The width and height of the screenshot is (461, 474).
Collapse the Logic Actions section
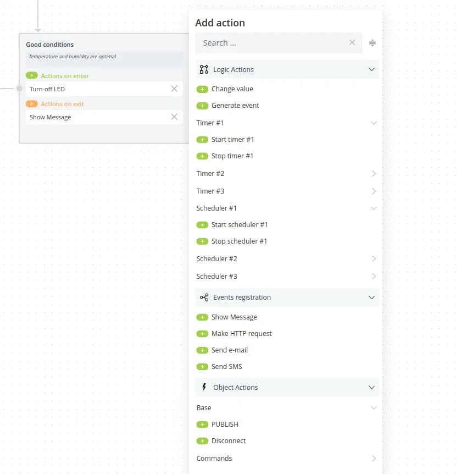[x=371, y=70]
